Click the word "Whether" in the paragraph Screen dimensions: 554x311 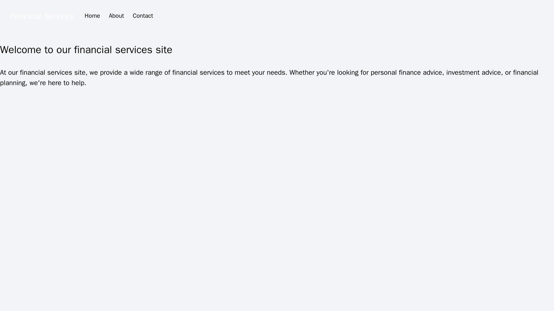(301, 72)
